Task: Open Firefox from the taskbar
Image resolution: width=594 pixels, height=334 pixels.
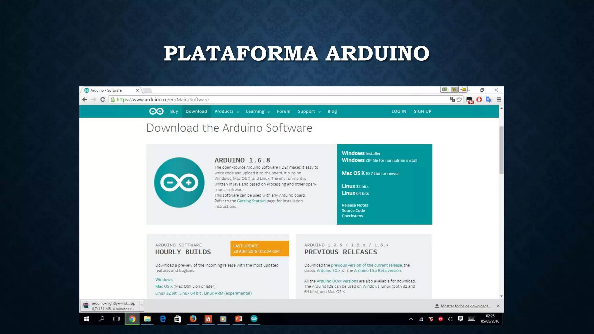Action: coord(193,319)
